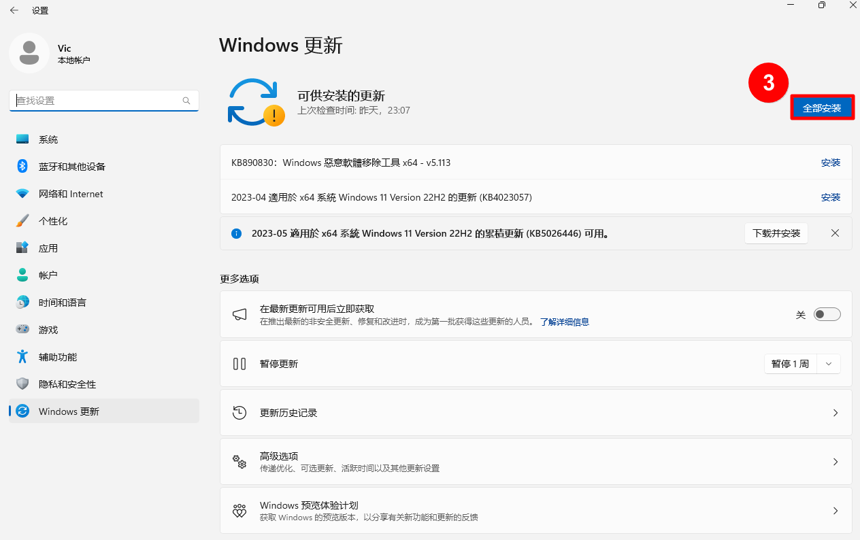Click the 全部安装 button
860x540 pixels.
[x=822, y=108]
